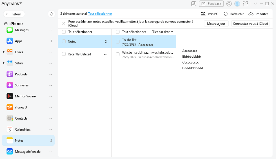
Task: Open Contacts from the sidebar
Action: pyautogui.click(x=21, y=118)
